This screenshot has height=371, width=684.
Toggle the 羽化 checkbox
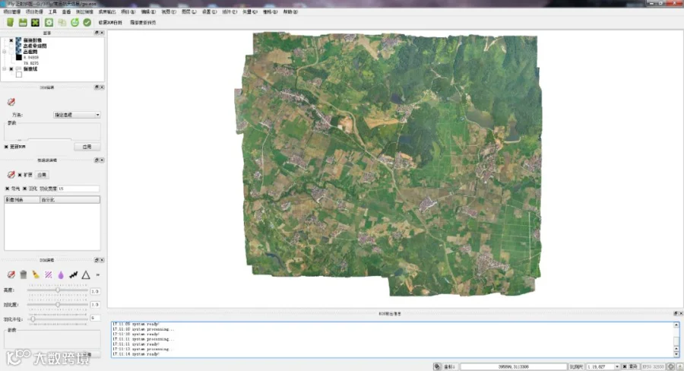click(x=25, y=189)
